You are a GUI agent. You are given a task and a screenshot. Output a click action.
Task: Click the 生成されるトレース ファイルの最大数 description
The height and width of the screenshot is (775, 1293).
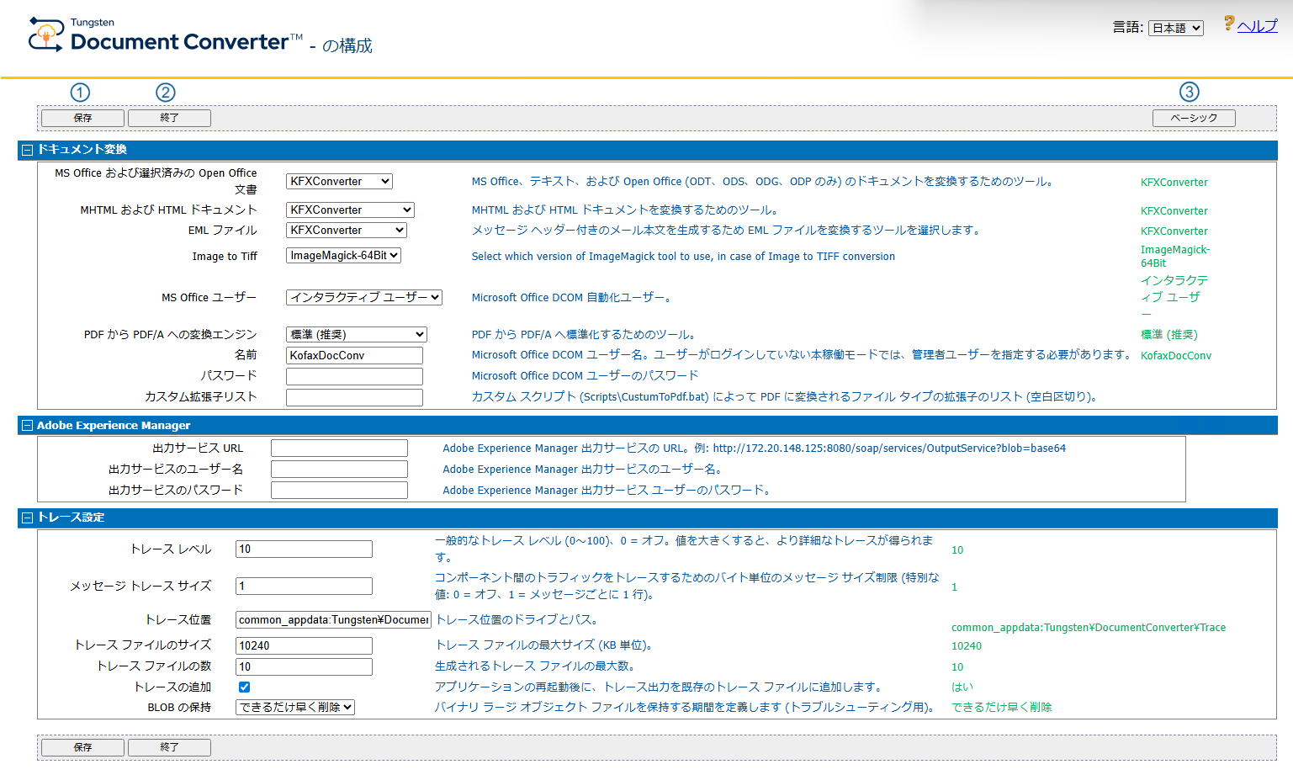pyautogui.click(x=535, y=666)
